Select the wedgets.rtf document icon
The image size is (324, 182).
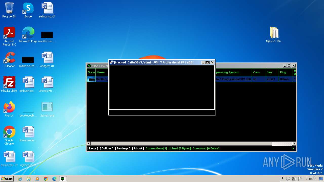47,60
